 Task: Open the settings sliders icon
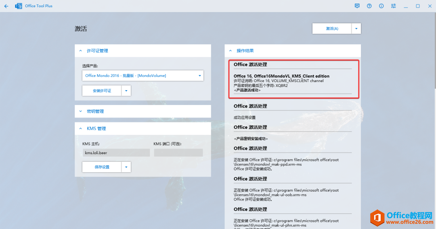pos(394,6)
